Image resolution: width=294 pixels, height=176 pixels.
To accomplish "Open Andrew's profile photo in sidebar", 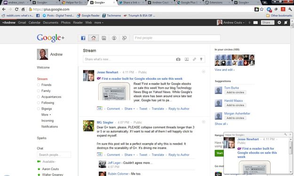I will pyautogui.click(x=42, y=54).
